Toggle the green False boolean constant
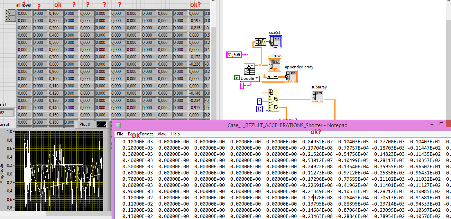 point(237,78)
